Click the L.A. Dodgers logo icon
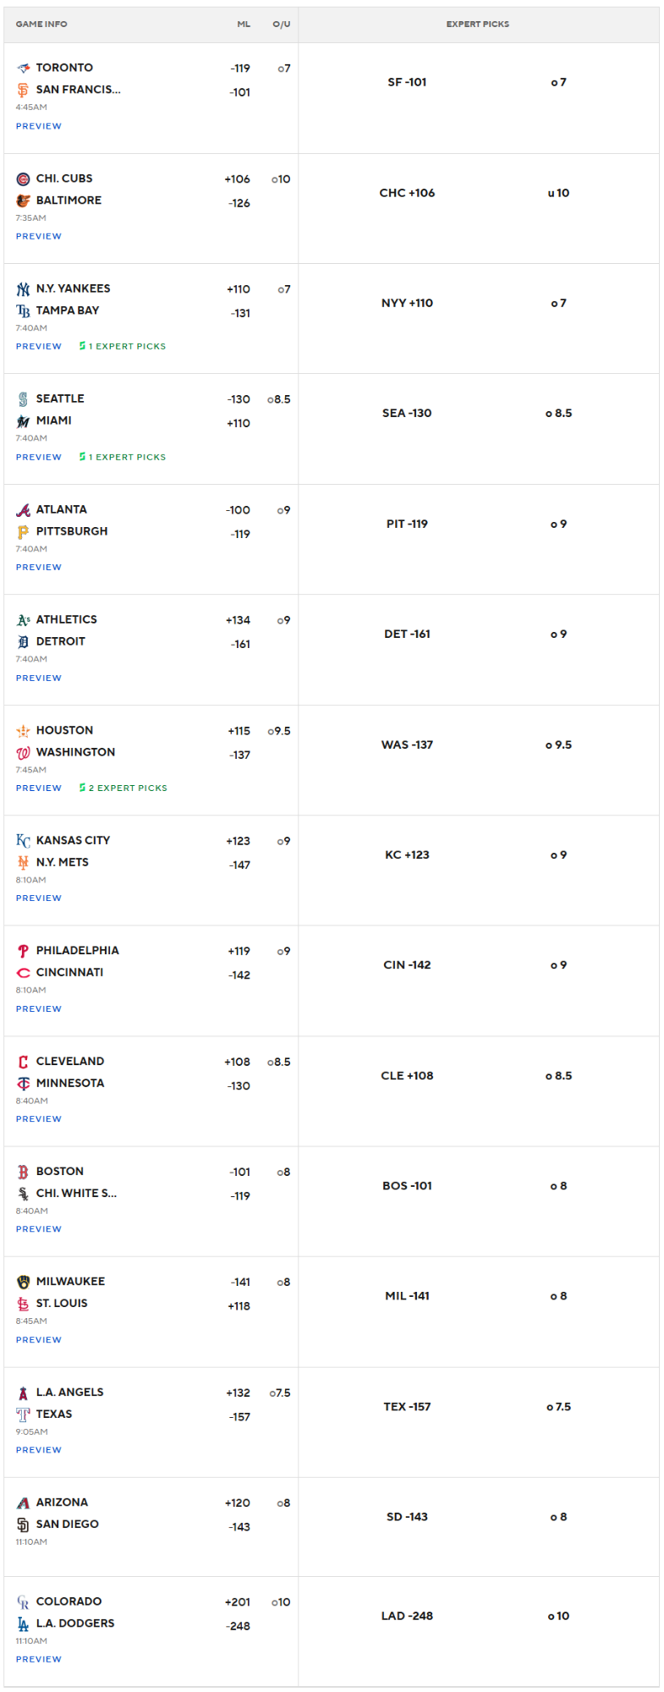Viewport: 664px width, 1692px height. (23, 1623)
